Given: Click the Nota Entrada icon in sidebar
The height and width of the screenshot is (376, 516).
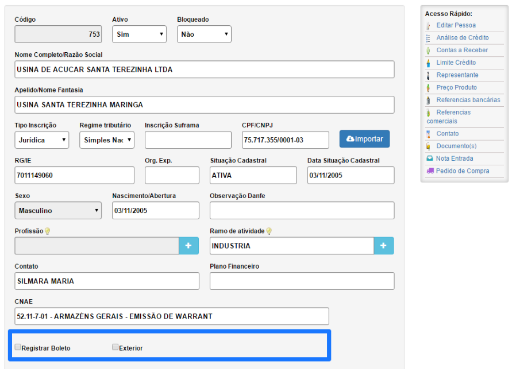Looking at the screenshot, I should 429,158.
